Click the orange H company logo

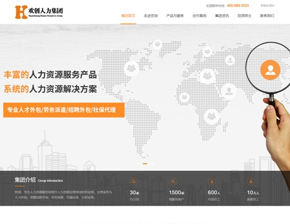pos(21,12)
